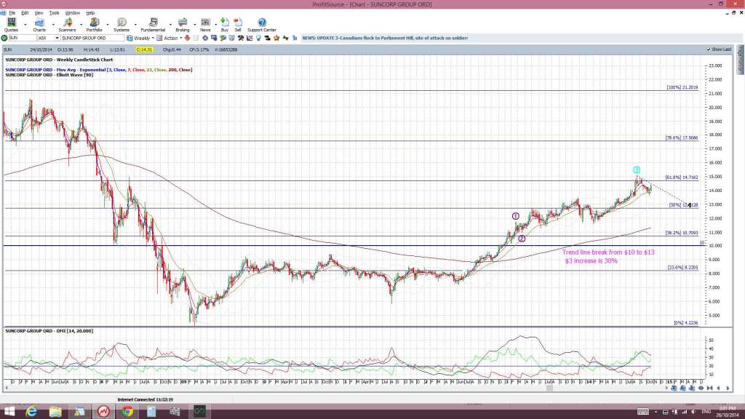Click the horizontal chart scrollbar thumb
This screenshot has width=745, height=419.
point(549,388)
